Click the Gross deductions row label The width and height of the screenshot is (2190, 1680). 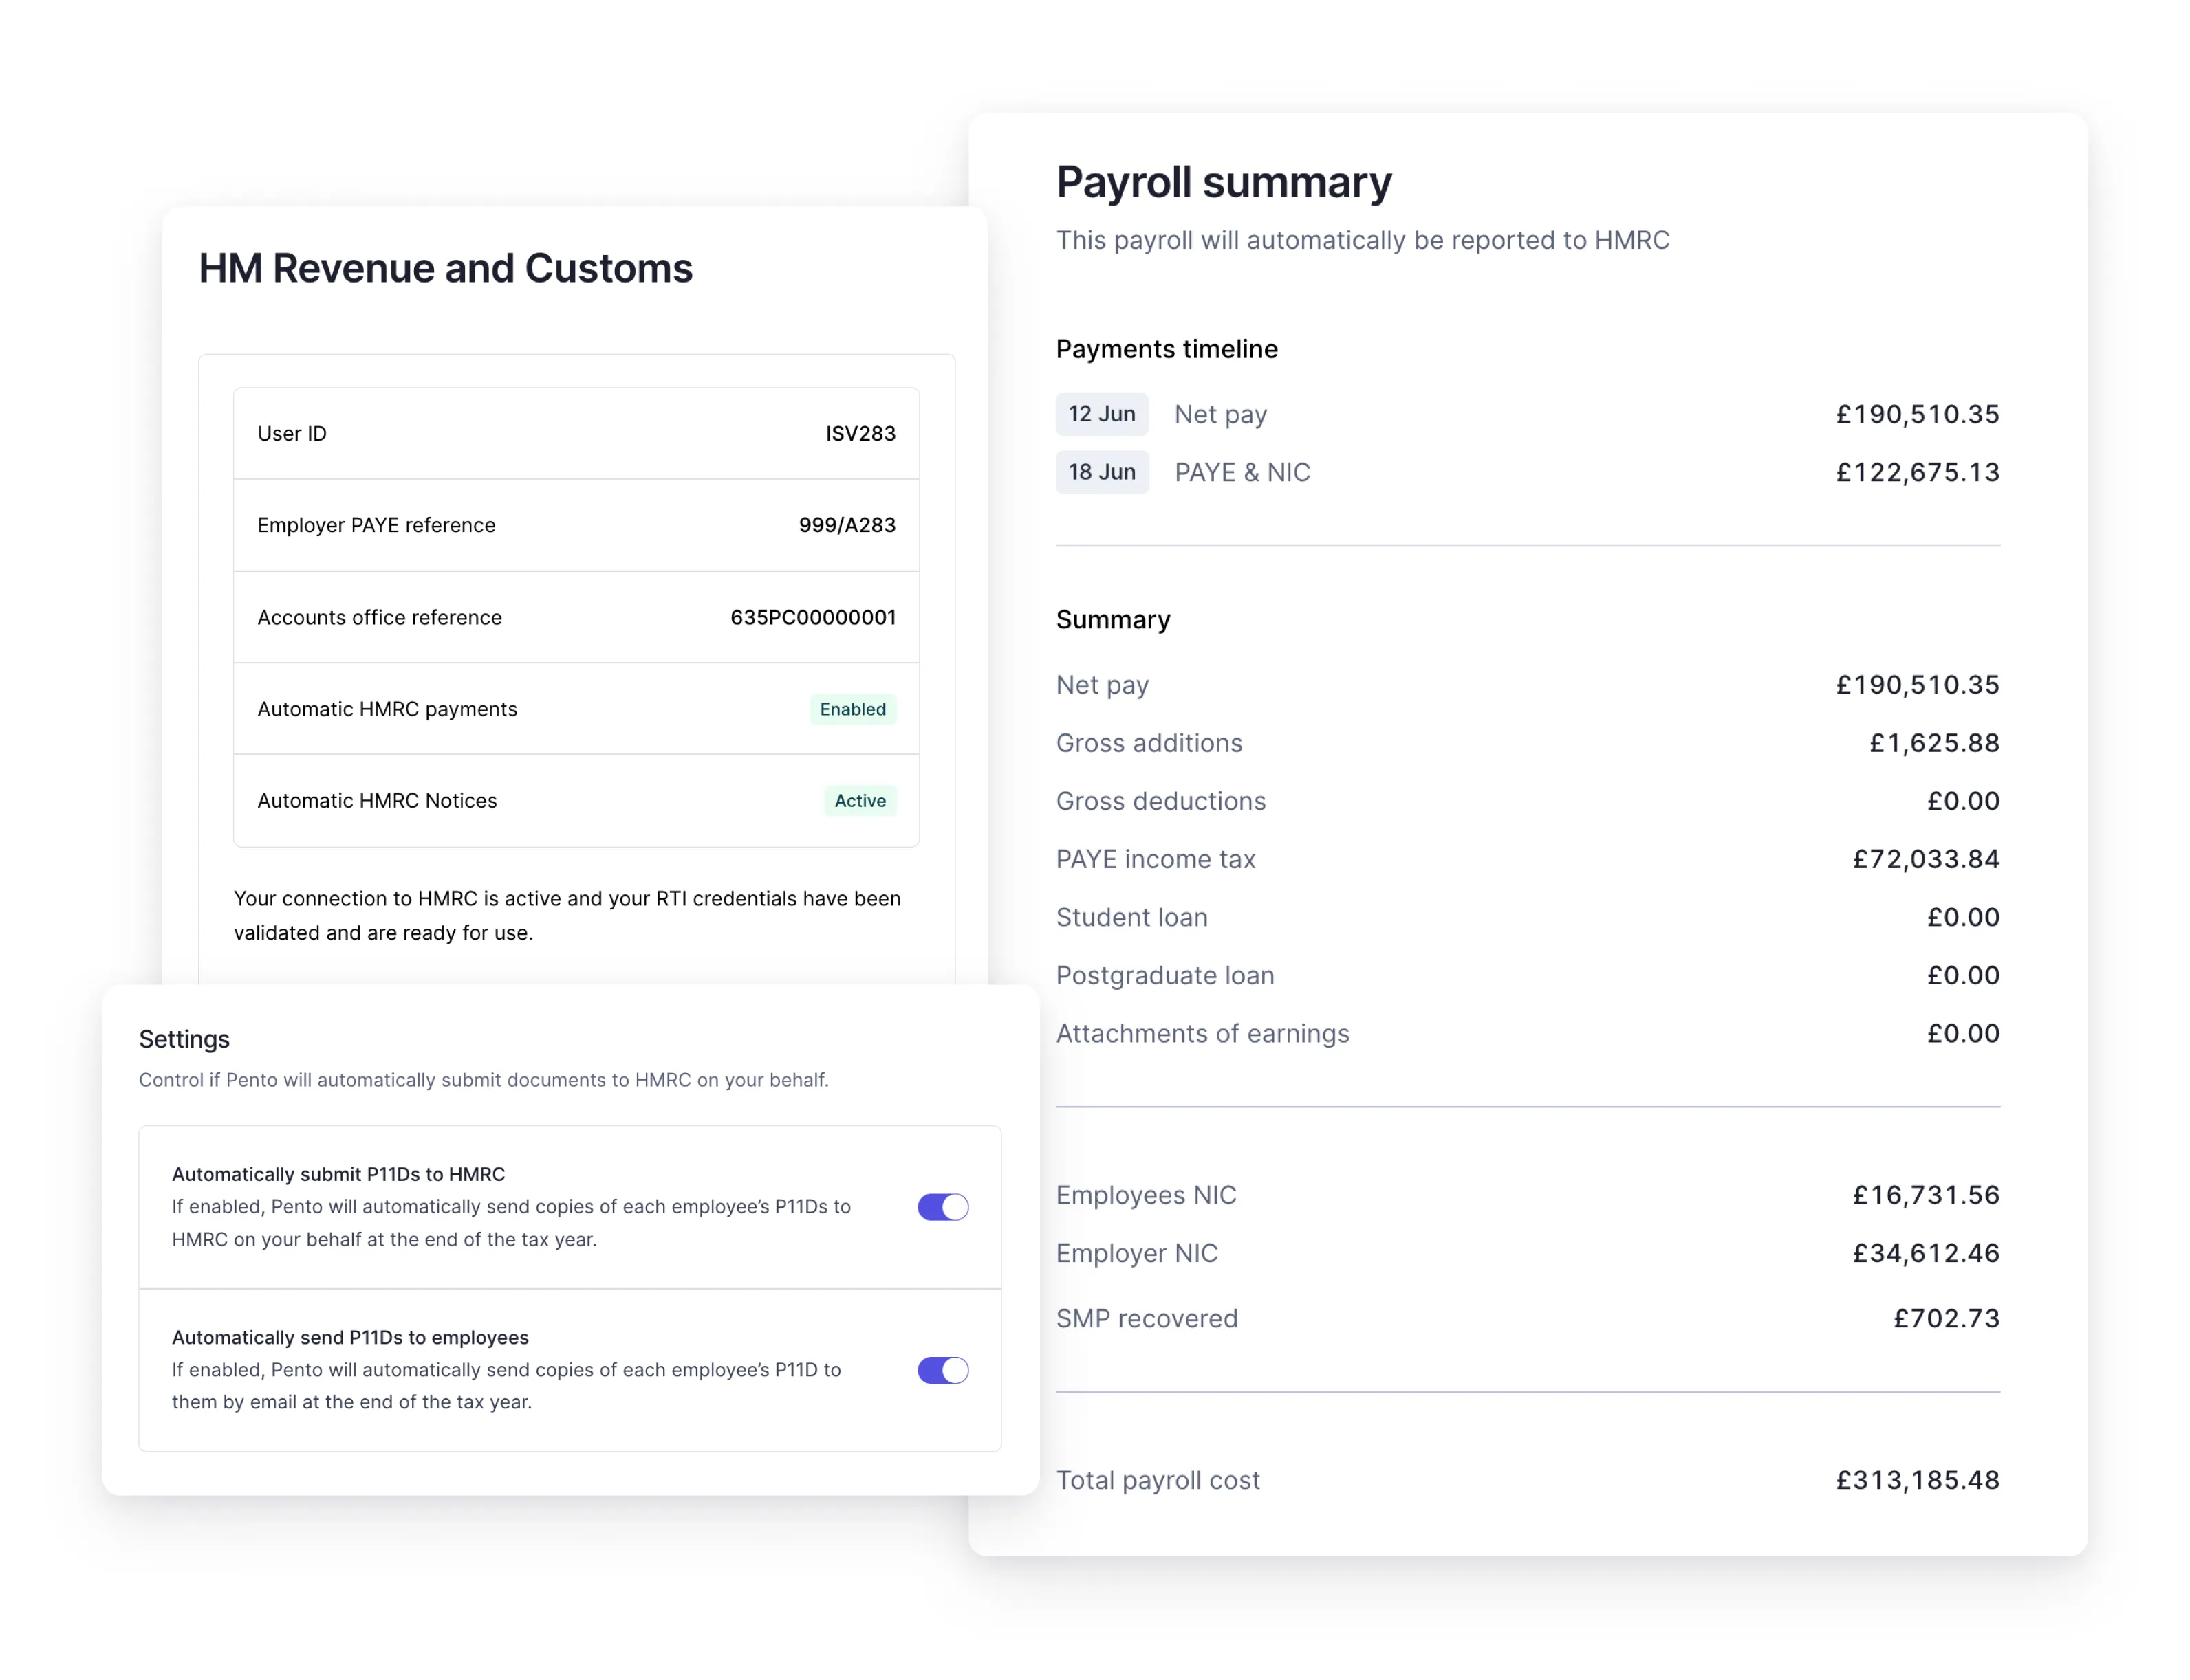pos(1160,801)
